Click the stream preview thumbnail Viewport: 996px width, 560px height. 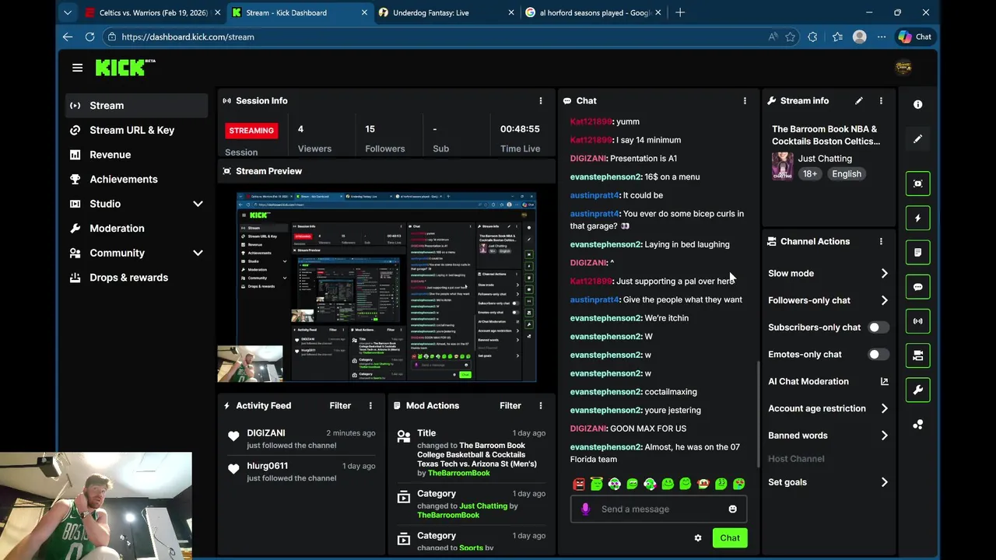click(386, 286)
